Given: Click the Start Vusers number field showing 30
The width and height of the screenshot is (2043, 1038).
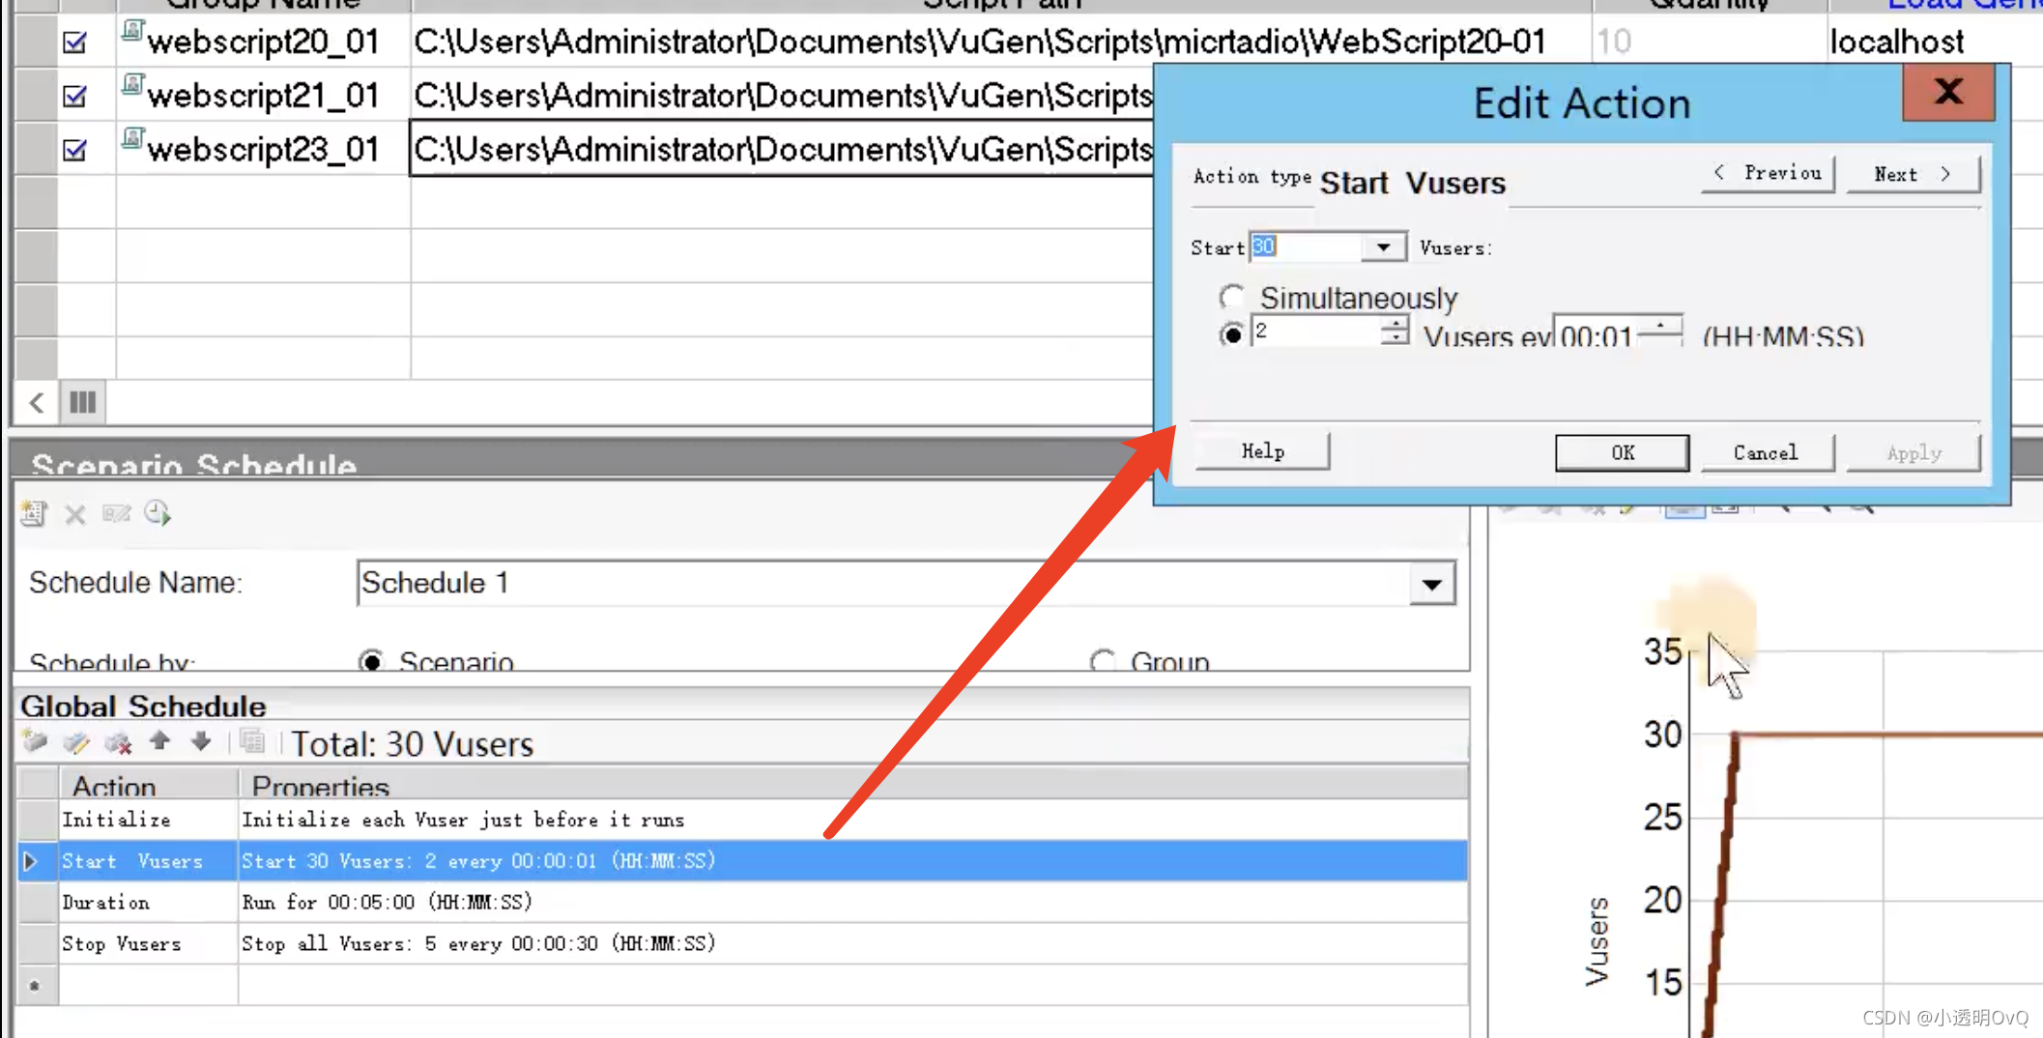Looking at the screenshot, I should [x=1306, y=247].
